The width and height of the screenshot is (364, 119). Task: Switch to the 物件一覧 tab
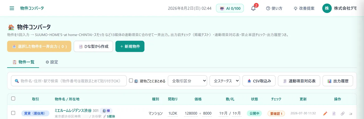[x=23, y=62]
